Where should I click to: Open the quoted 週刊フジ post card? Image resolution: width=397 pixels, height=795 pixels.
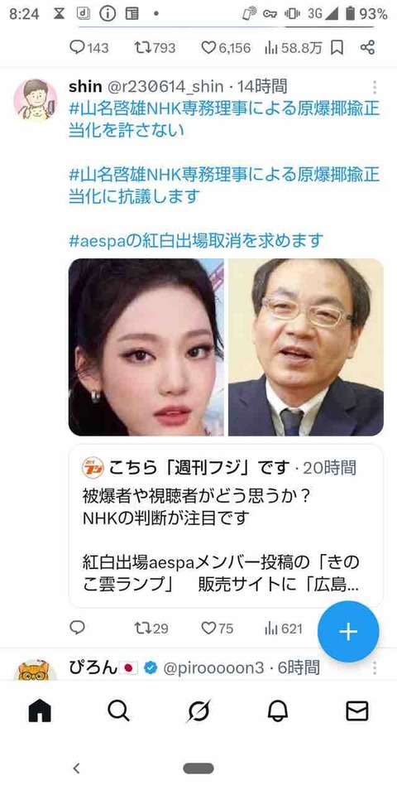pos(226,526)
